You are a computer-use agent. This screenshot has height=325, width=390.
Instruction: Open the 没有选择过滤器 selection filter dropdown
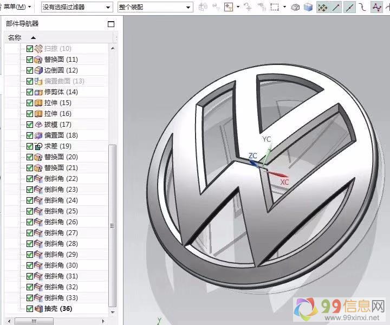tap(77, 7)
